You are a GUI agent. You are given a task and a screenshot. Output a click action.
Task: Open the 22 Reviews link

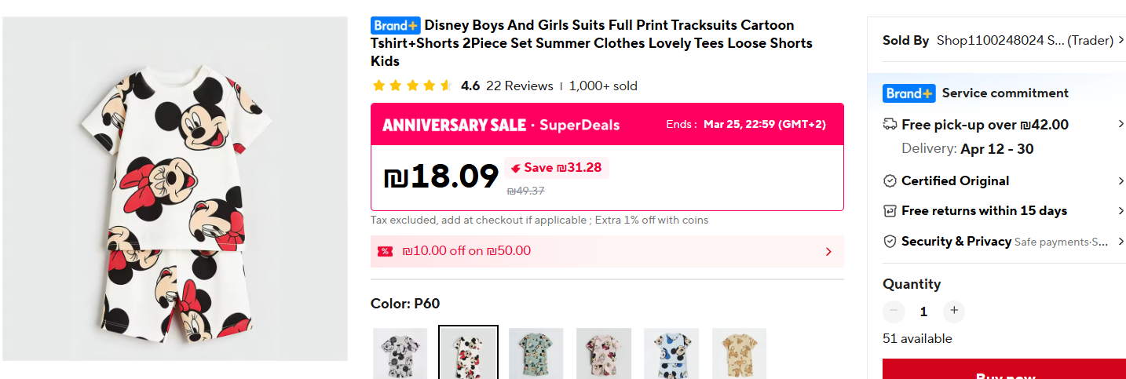(x=519, y=86)
